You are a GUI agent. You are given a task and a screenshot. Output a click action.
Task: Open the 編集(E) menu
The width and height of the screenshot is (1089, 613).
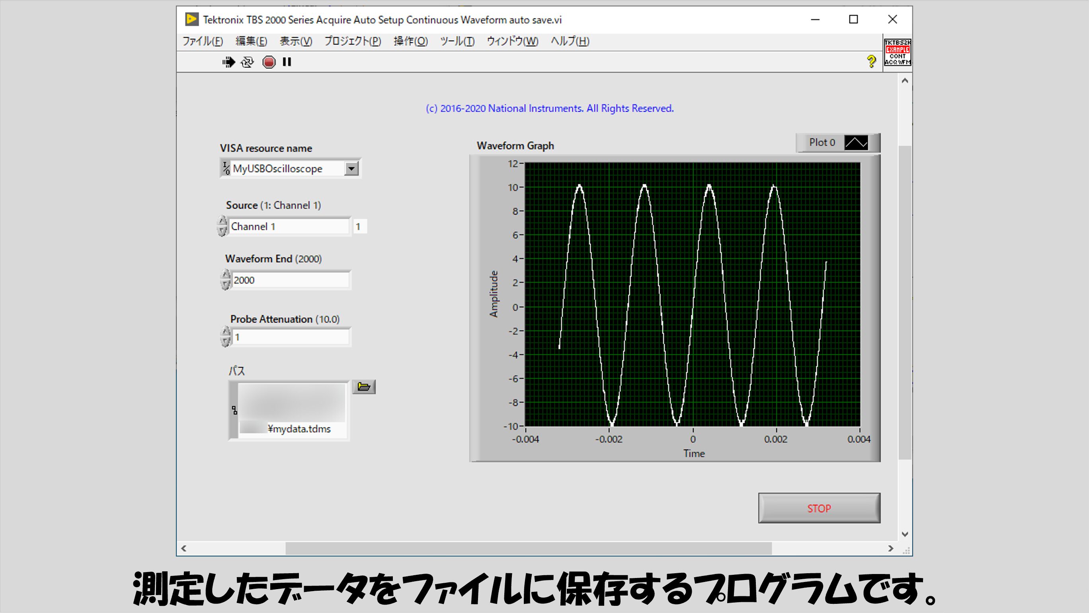(x=251, y=41)
